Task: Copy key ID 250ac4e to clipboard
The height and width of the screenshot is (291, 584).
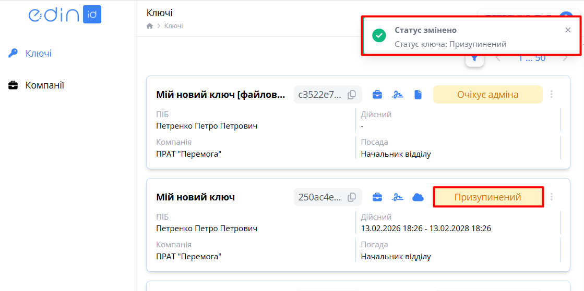Action: (x=352, y=197)
